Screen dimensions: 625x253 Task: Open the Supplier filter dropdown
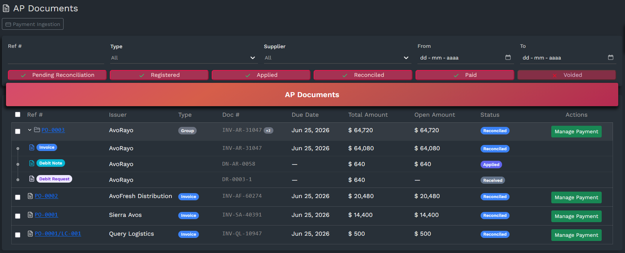click(x=337, y=58)
